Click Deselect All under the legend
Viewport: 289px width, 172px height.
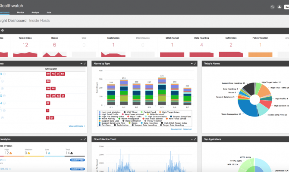coord(176,129)
